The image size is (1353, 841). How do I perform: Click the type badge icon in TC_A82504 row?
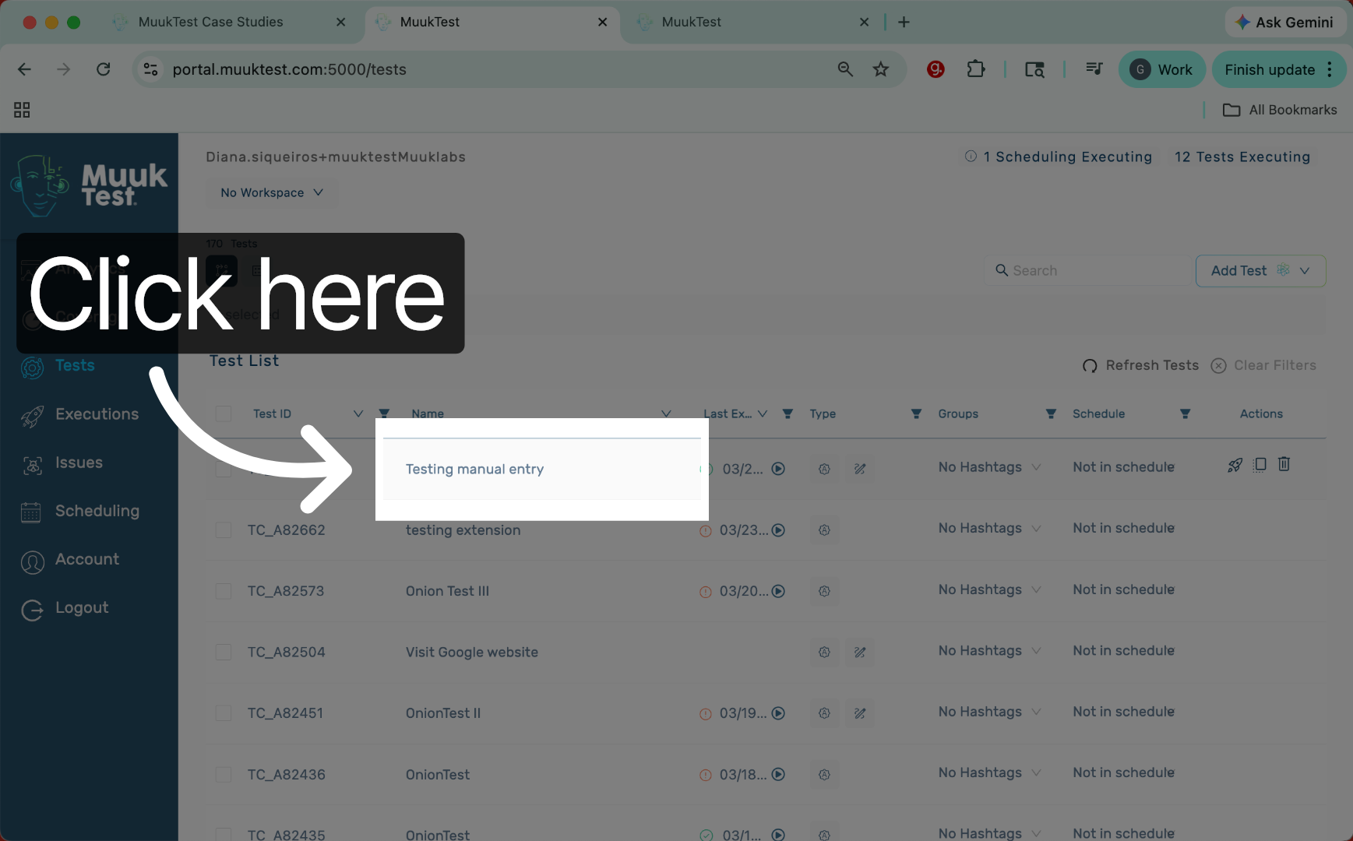pyautogui.click(x=824, y=653)
